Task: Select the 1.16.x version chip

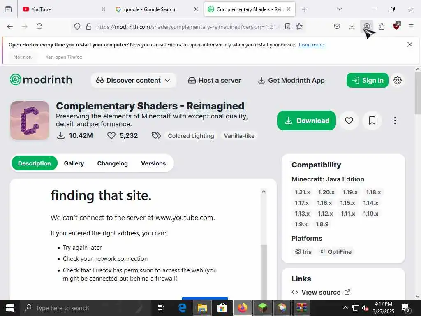Action: pos(324,203)
